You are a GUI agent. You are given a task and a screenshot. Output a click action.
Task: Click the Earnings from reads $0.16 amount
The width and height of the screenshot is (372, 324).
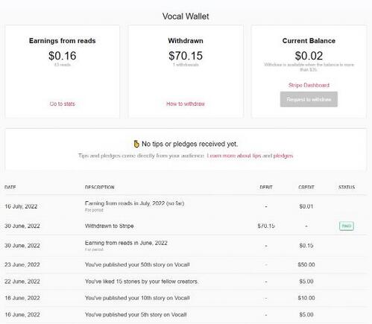[x=62, y=56]
